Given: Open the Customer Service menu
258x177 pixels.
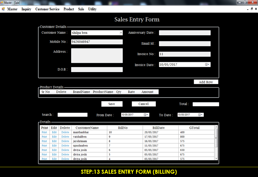Looking at the screenshot, I should (47, 9).
